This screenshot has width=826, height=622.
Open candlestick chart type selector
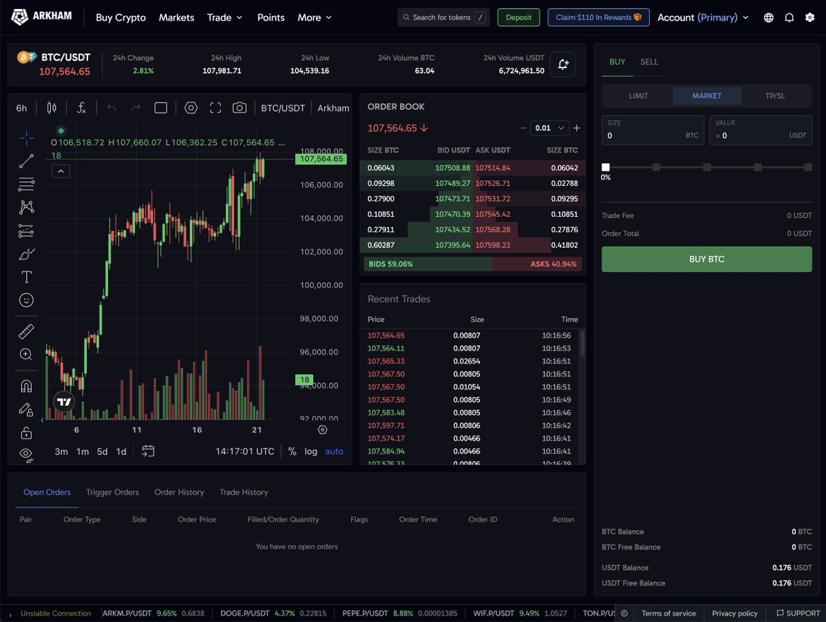(x=52, y=108)
